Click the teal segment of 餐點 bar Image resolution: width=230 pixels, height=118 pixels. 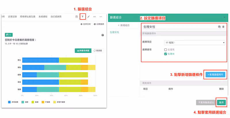(x=55, y=67)
